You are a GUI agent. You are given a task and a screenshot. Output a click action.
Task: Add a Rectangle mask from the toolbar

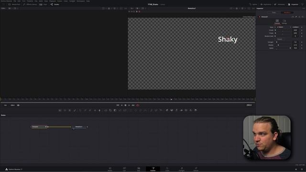[x=131, y=110]
